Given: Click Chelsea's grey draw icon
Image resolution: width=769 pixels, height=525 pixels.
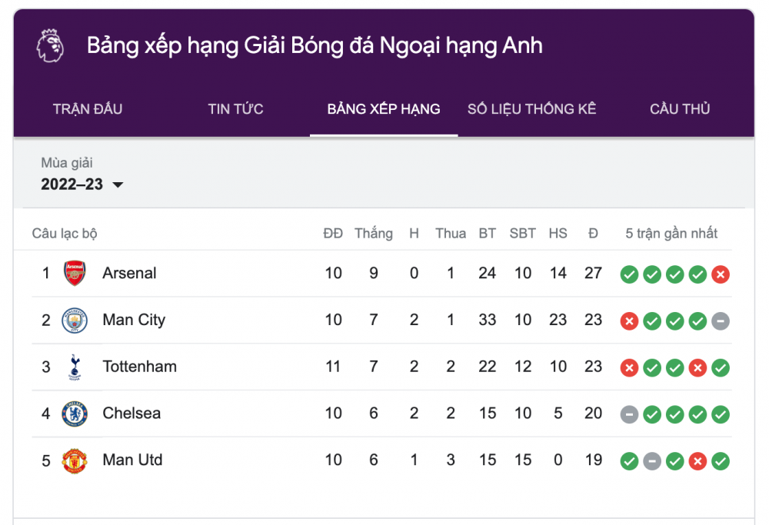Looking at the screenshot, I should tap(629, 415).
